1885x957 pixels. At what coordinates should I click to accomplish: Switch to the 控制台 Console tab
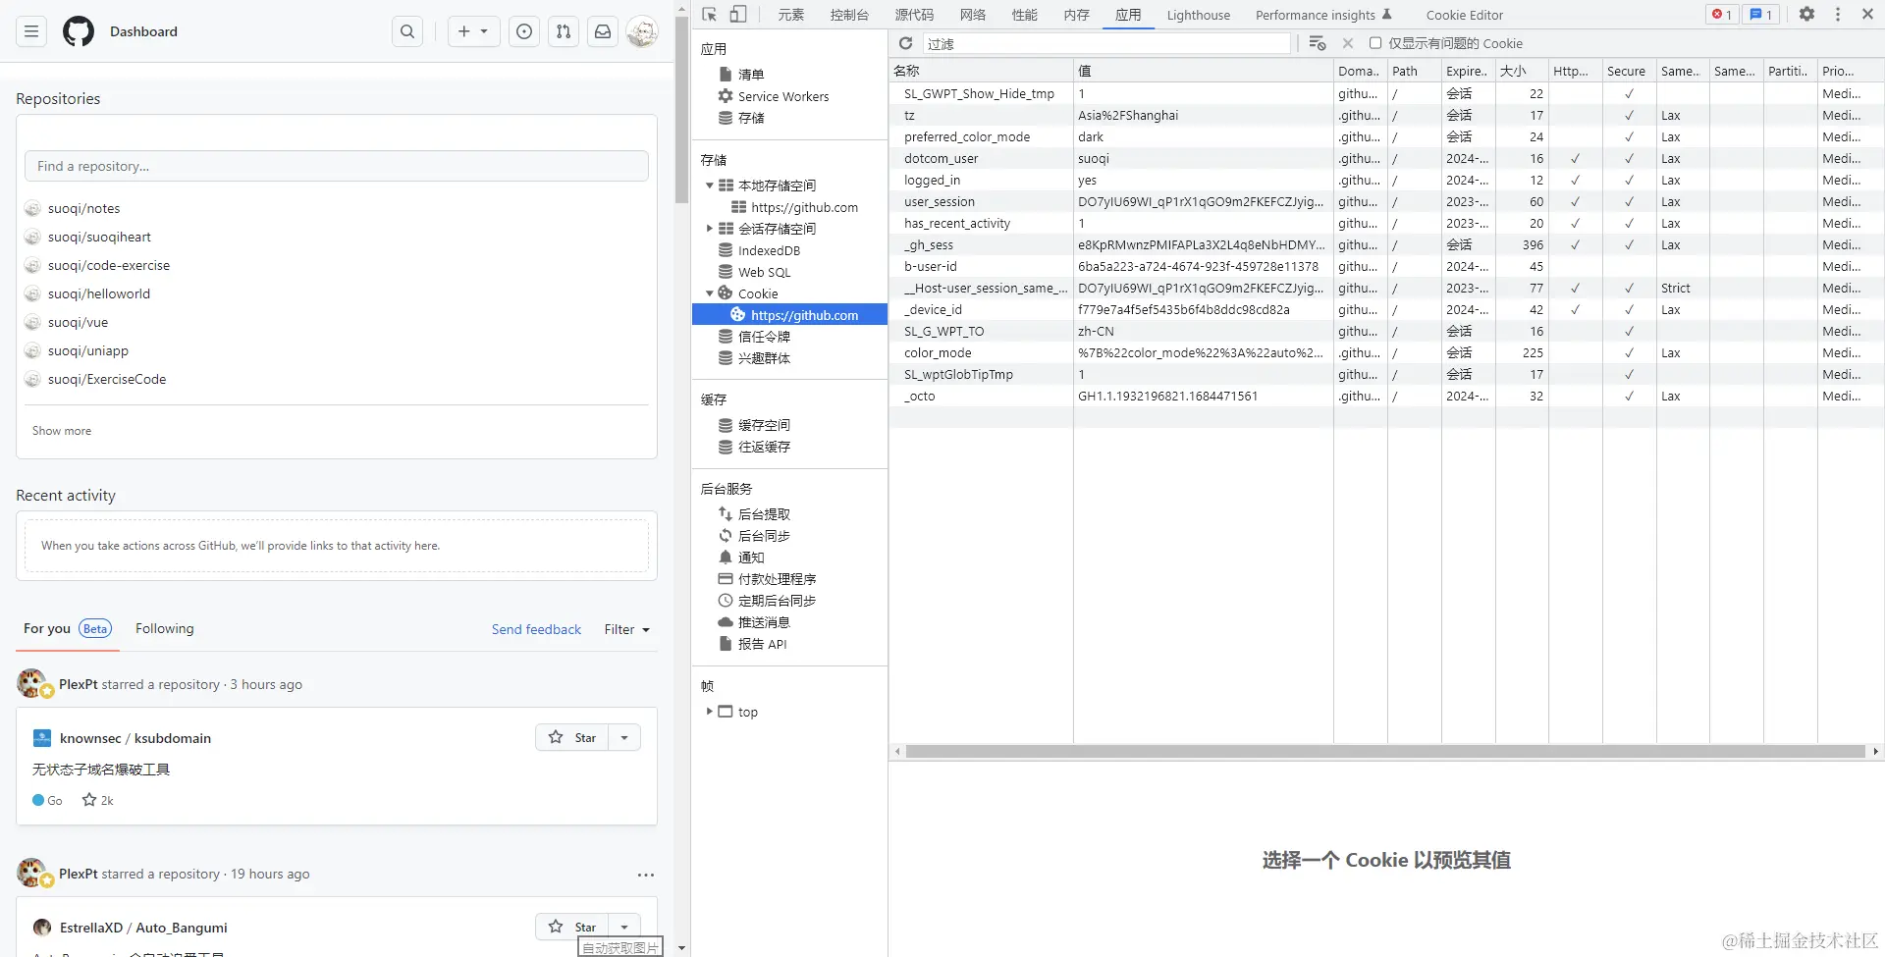(x=849, y=15)
